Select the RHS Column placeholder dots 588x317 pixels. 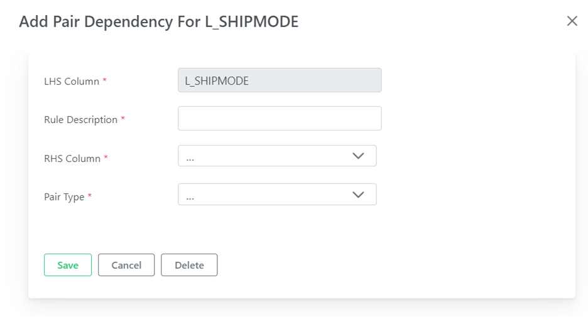[x=190, y=160]
